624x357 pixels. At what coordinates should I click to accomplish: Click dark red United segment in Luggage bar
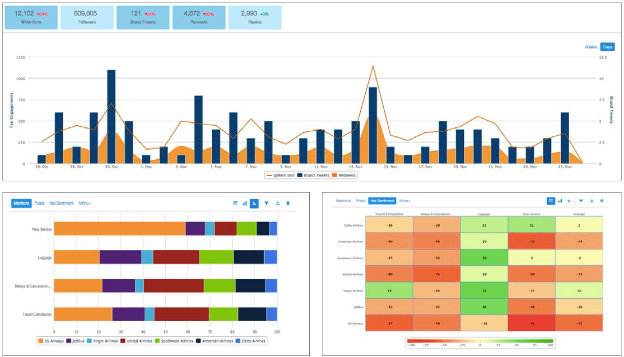click(x=176, y=257)
